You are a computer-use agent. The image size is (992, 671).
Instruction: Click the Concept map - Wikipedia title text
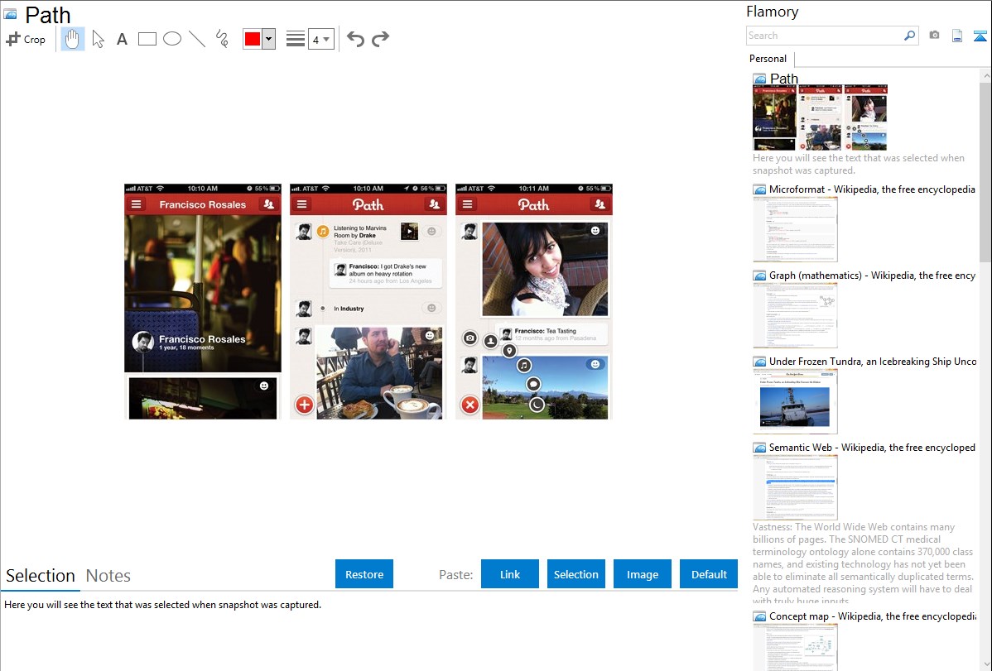click(x=872, y=616)
